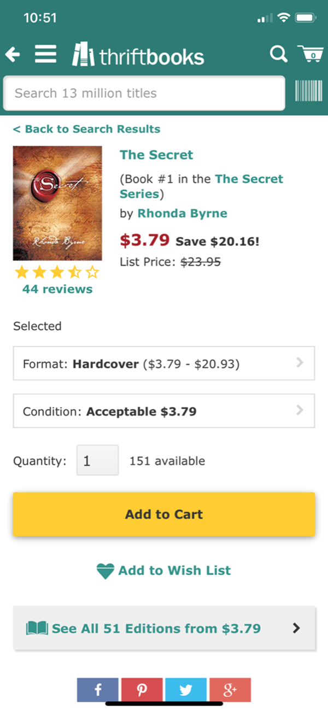Share on Facebook
The width and height of the screenshot is (328, 710).
(x=98, y=690)
